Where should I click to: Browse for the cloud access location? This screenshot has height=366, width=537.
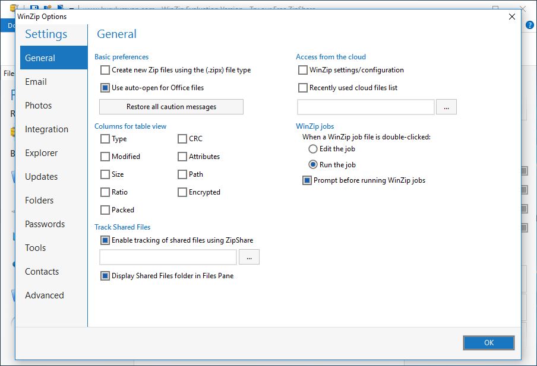tap(446, 107)
